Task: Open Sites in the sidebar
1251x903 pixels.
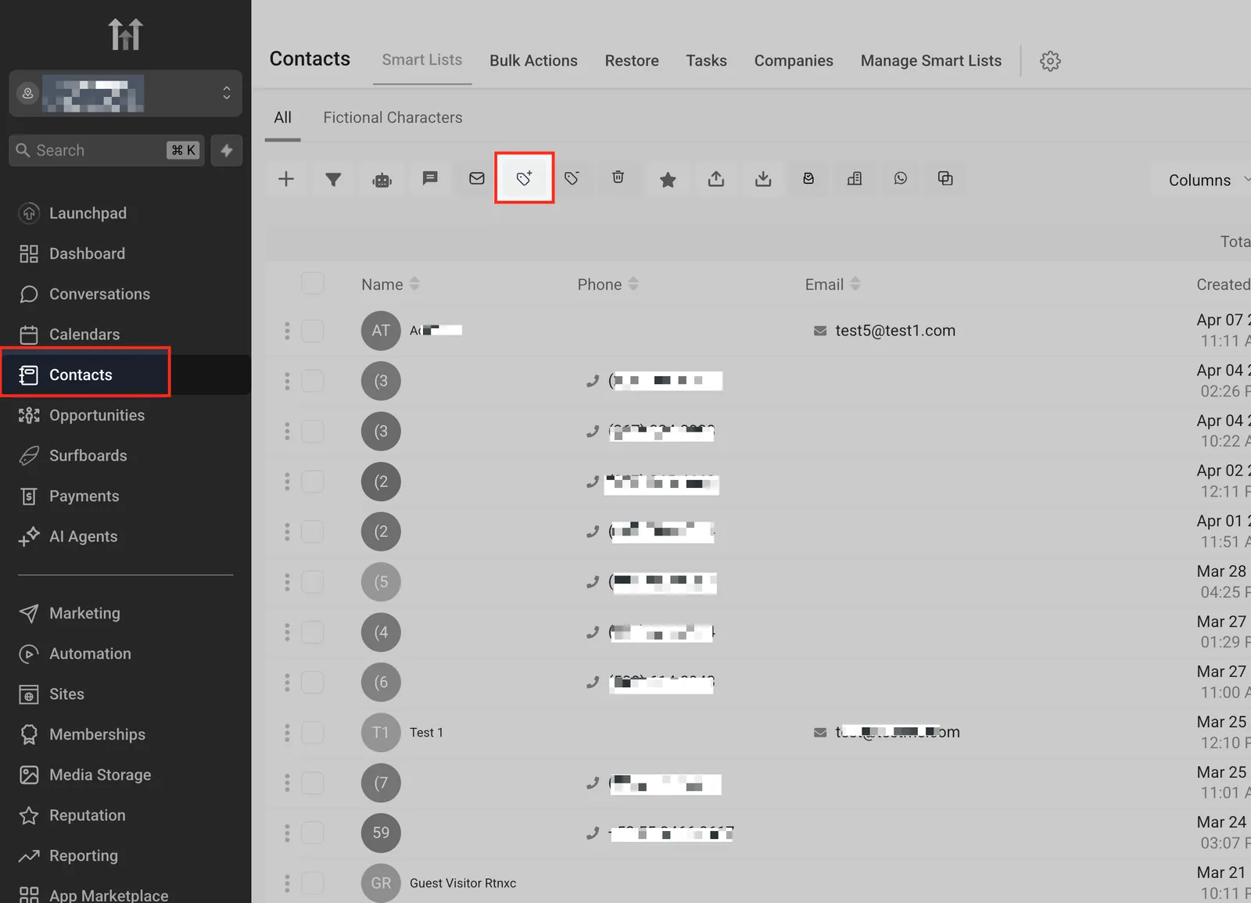Action: click(66, 694)
